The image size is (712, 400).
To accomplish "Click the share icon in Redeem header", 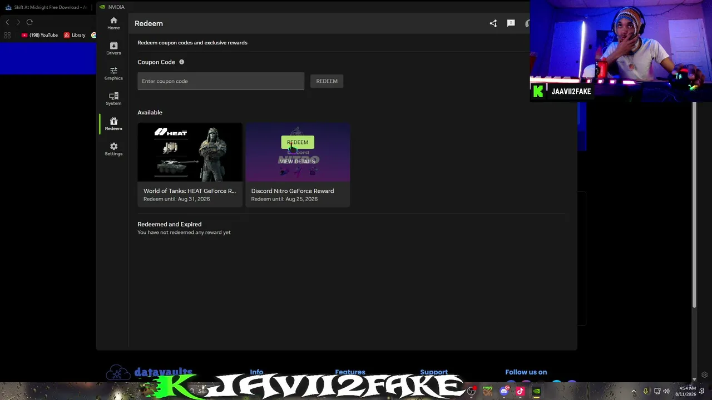I will [x=493, y=23].
